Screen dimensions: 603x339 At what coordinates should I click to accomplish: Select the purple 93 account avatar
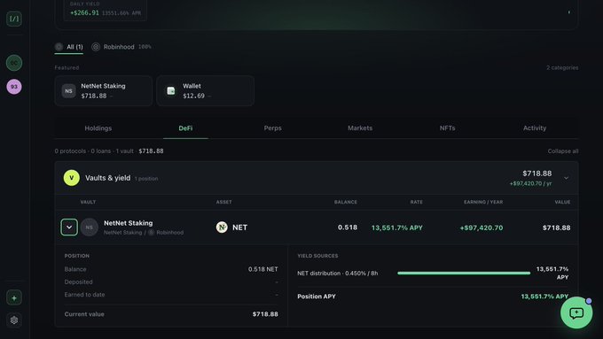coord(14,87)
